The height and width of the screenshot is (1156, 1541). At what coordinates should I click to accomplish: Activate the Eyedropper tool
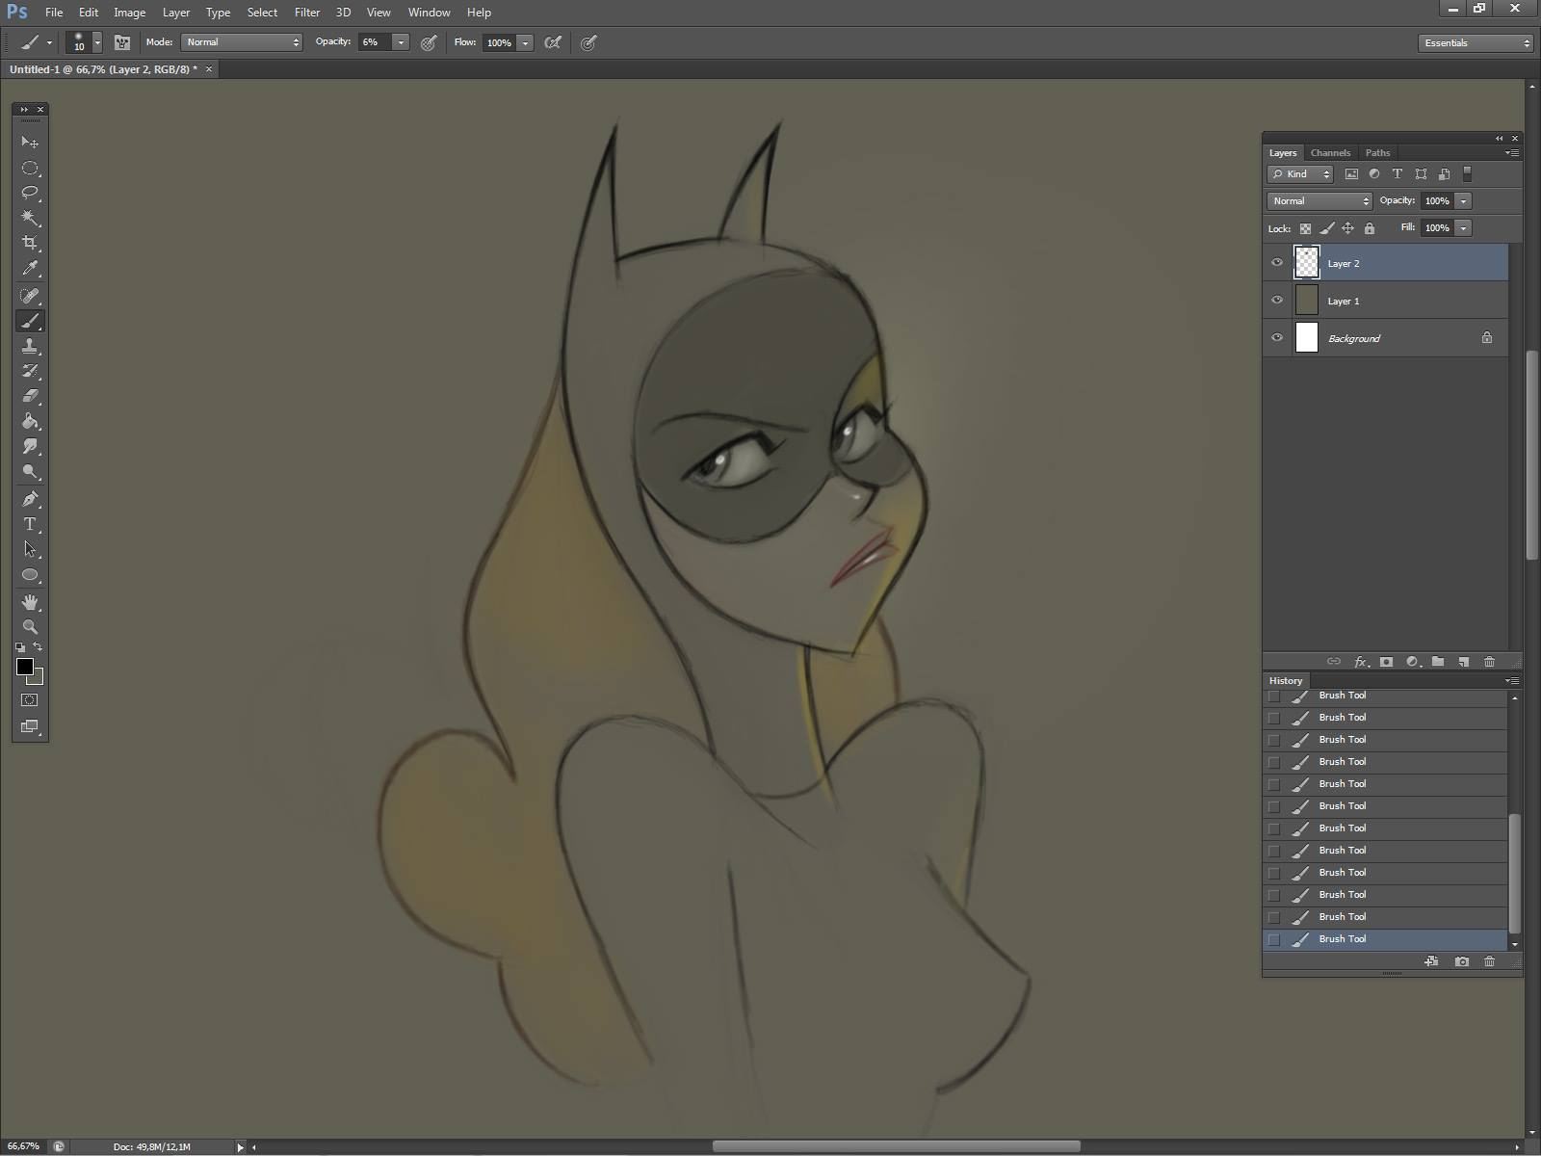click(x=30, y=269)
